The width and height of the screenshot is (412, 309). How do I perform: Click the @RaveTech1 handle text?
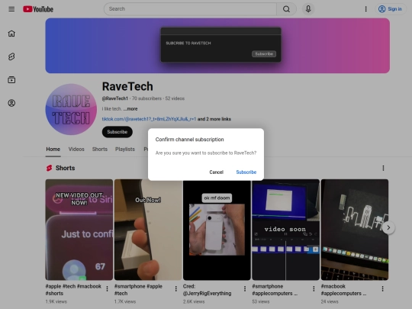pyautogui.click(x=114, y=98)
